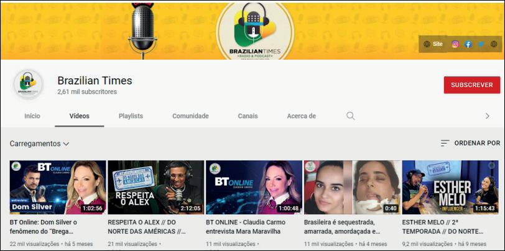Search the channel with the magnifier icon
Viewport: 505px width, 251px height.
click(x=350, y=116)
